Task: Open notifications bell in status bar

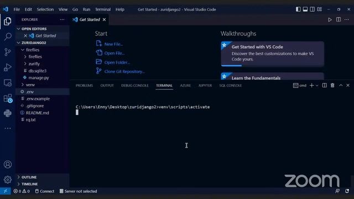Action: pyautogui.click(x=347, y=191)
